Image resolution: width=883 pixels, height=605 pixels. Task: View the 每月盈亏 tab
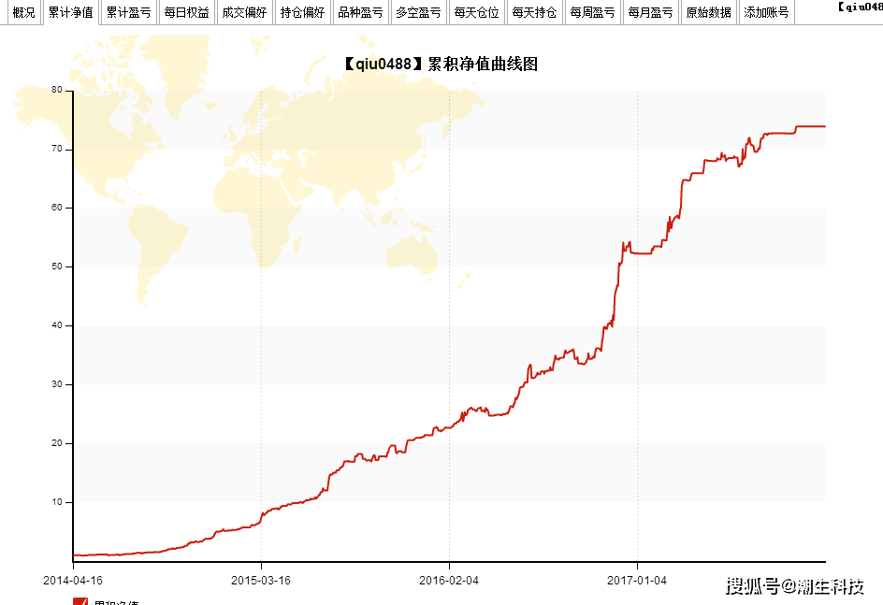click(x=650, y=12)
